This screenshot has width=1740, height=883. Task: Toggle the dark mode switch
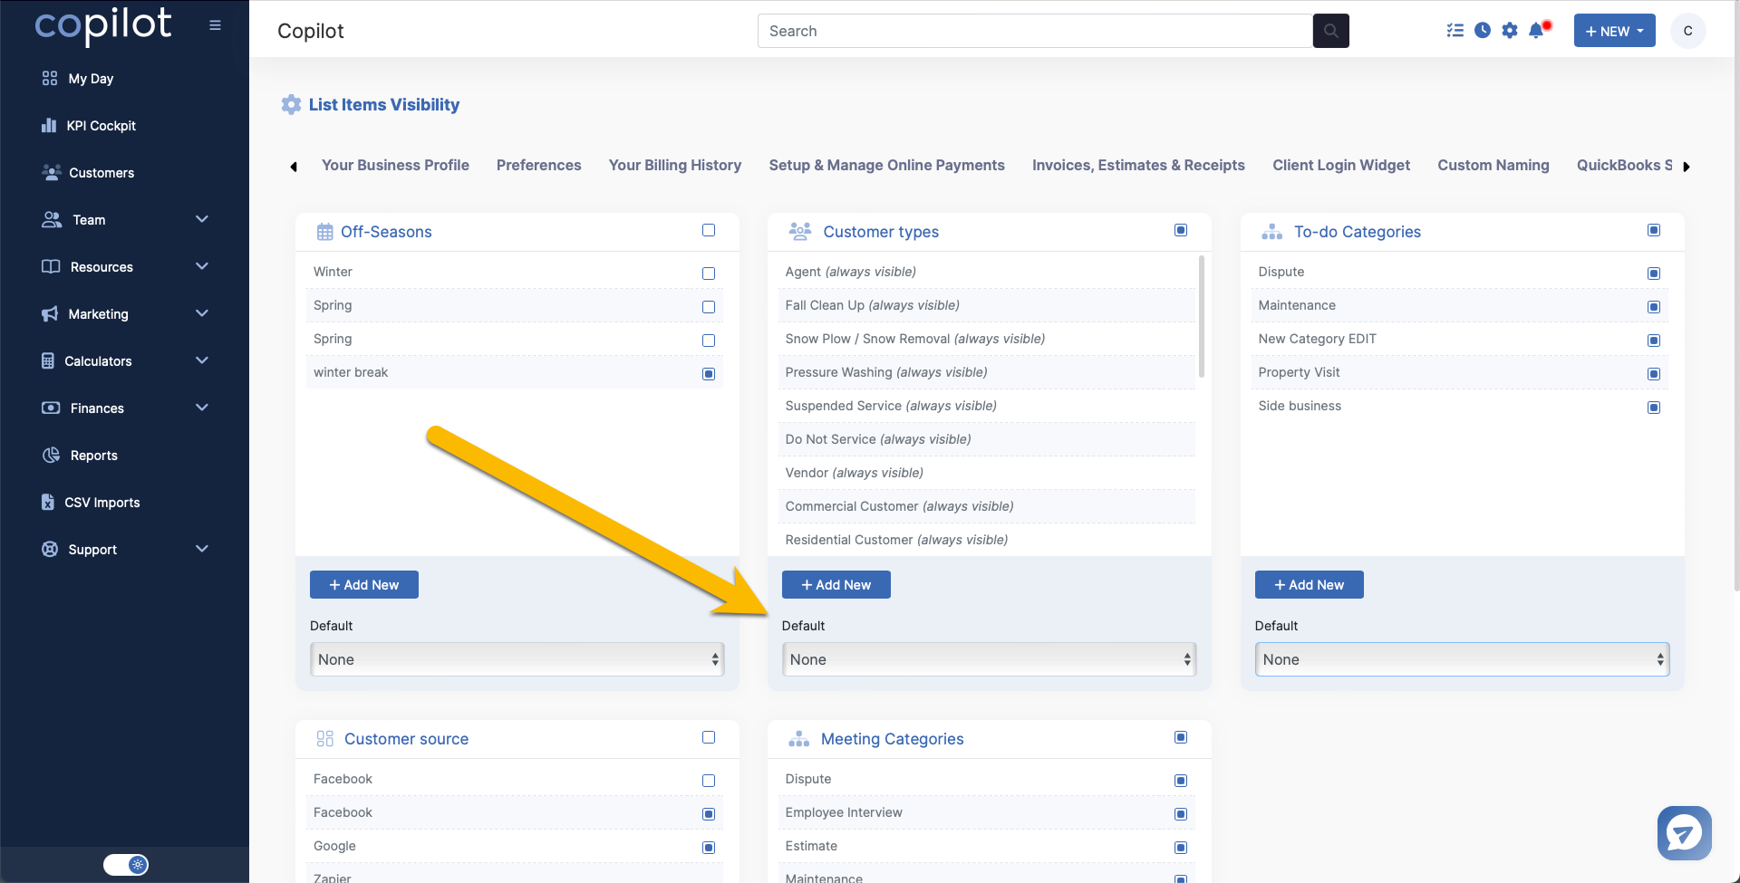(125, 865)
